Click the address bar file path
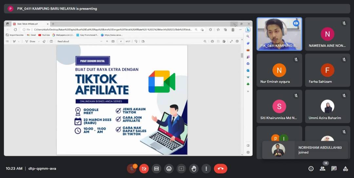 tap(113, 29)
